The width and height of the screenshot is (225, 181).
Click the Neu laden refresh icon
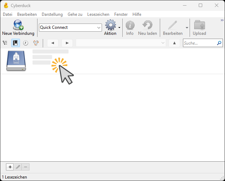tap(147, 25)
